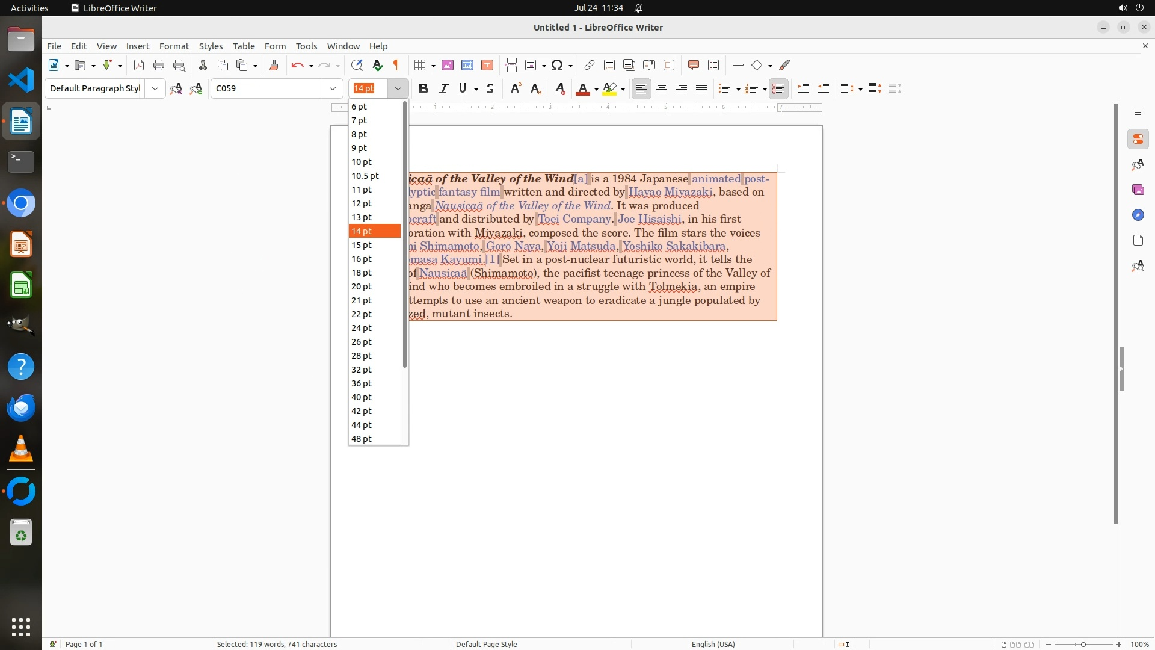The width and height of the screenshot is (1155, 650).
Task: Click the zoom slider in status bar
Action: (x=1083, y=644)
